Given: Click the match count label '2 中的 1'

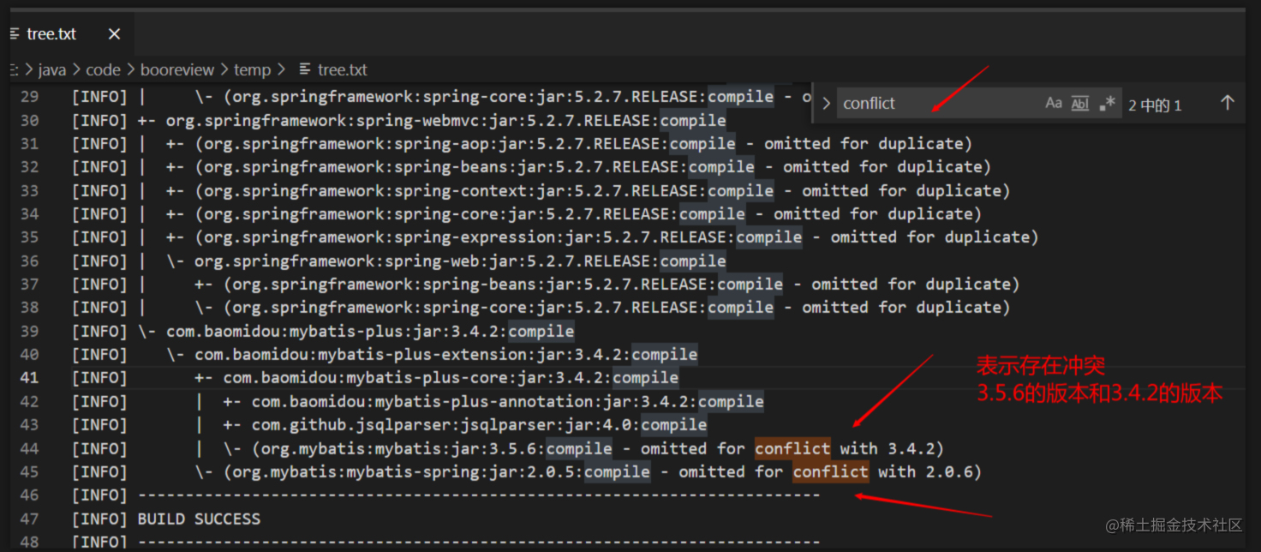Looking at the screenshot, I should click(x=1155, y=103).
